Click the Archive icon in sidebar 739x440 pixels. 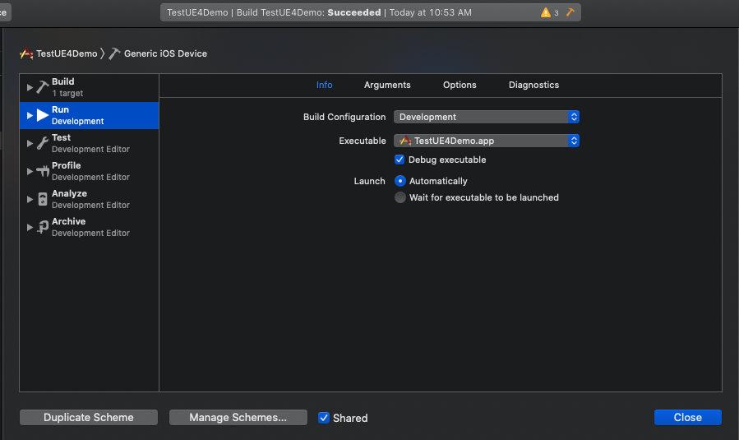(x=43, y=227)
